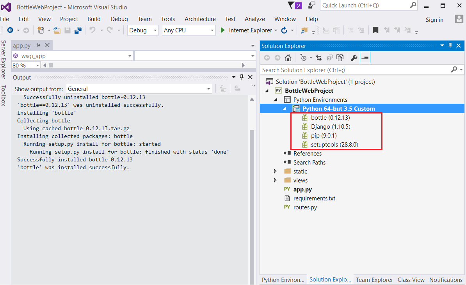Viewport: 466px width, 285px height.
Task: Click the Home icon in Solution Explorer toolbar
Action: (288, 58)
